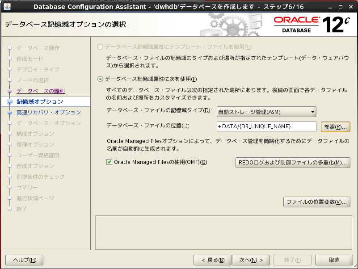Open the storage type dropdown (ASM)
Viewport: 358px width, 269px height.
(x=266, y=112)
